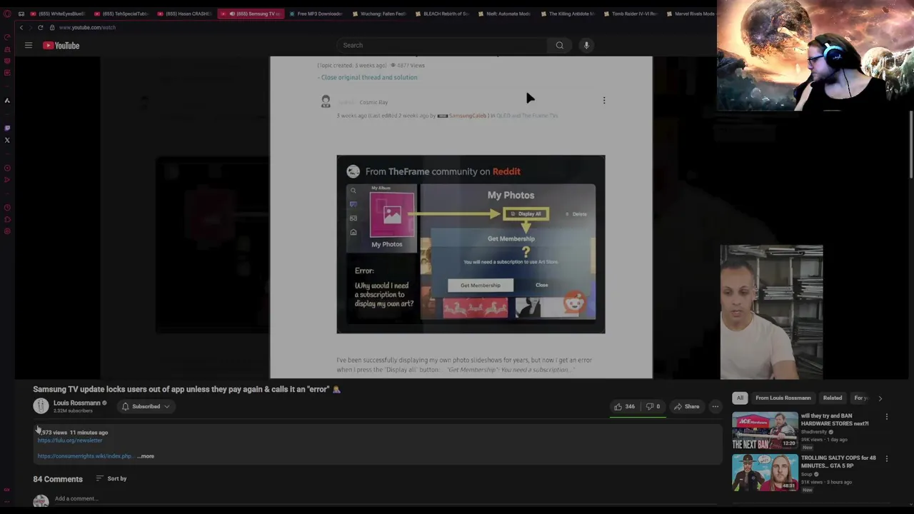Open the Opera GX main menu logo
The image size is (914, 514).
tap(7, 14)
